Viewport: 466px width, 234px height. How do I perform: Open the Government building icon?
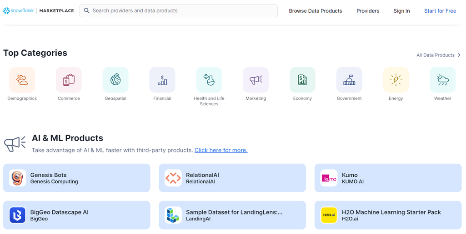pyautogui.click(x=349, y=80)
